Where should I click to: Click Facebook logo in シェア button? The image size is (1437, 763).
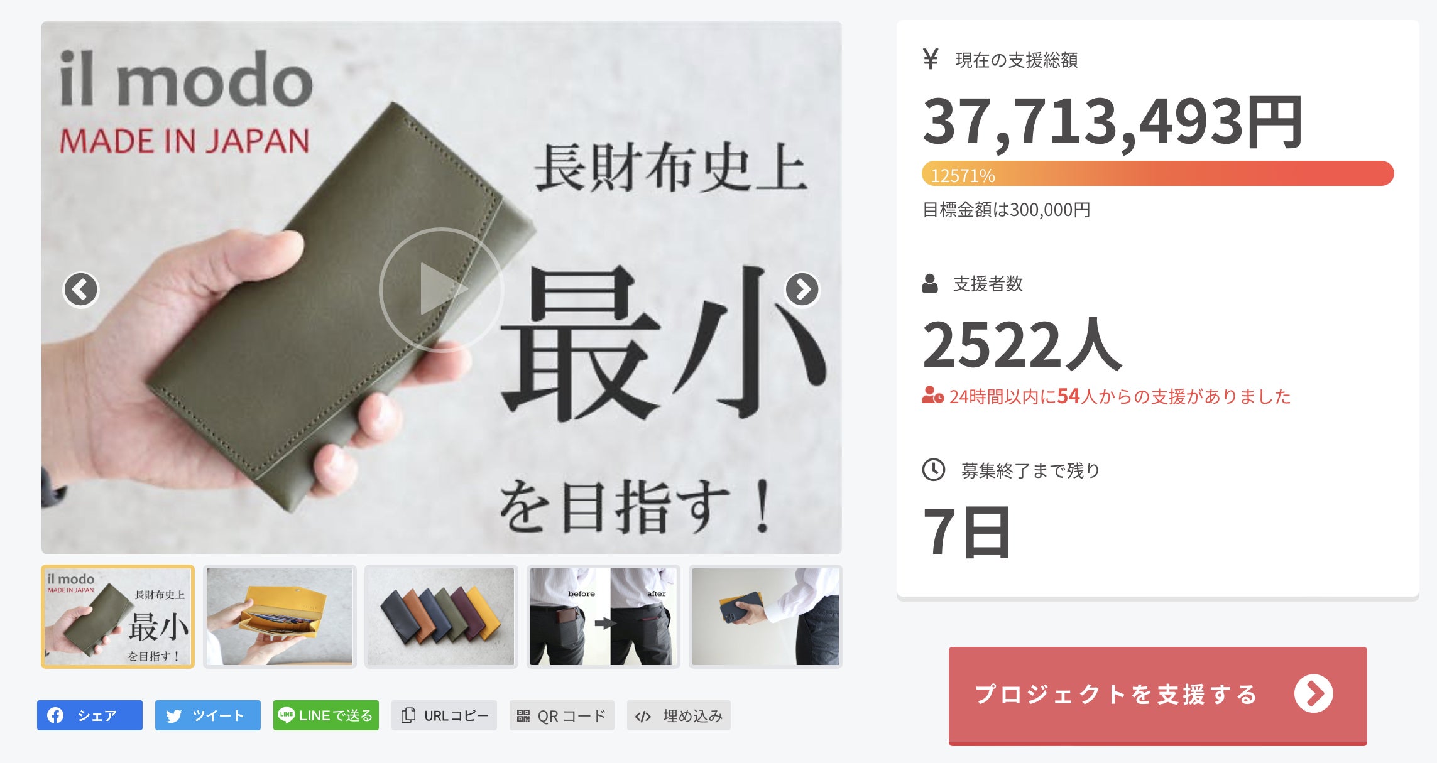[55, 715]
